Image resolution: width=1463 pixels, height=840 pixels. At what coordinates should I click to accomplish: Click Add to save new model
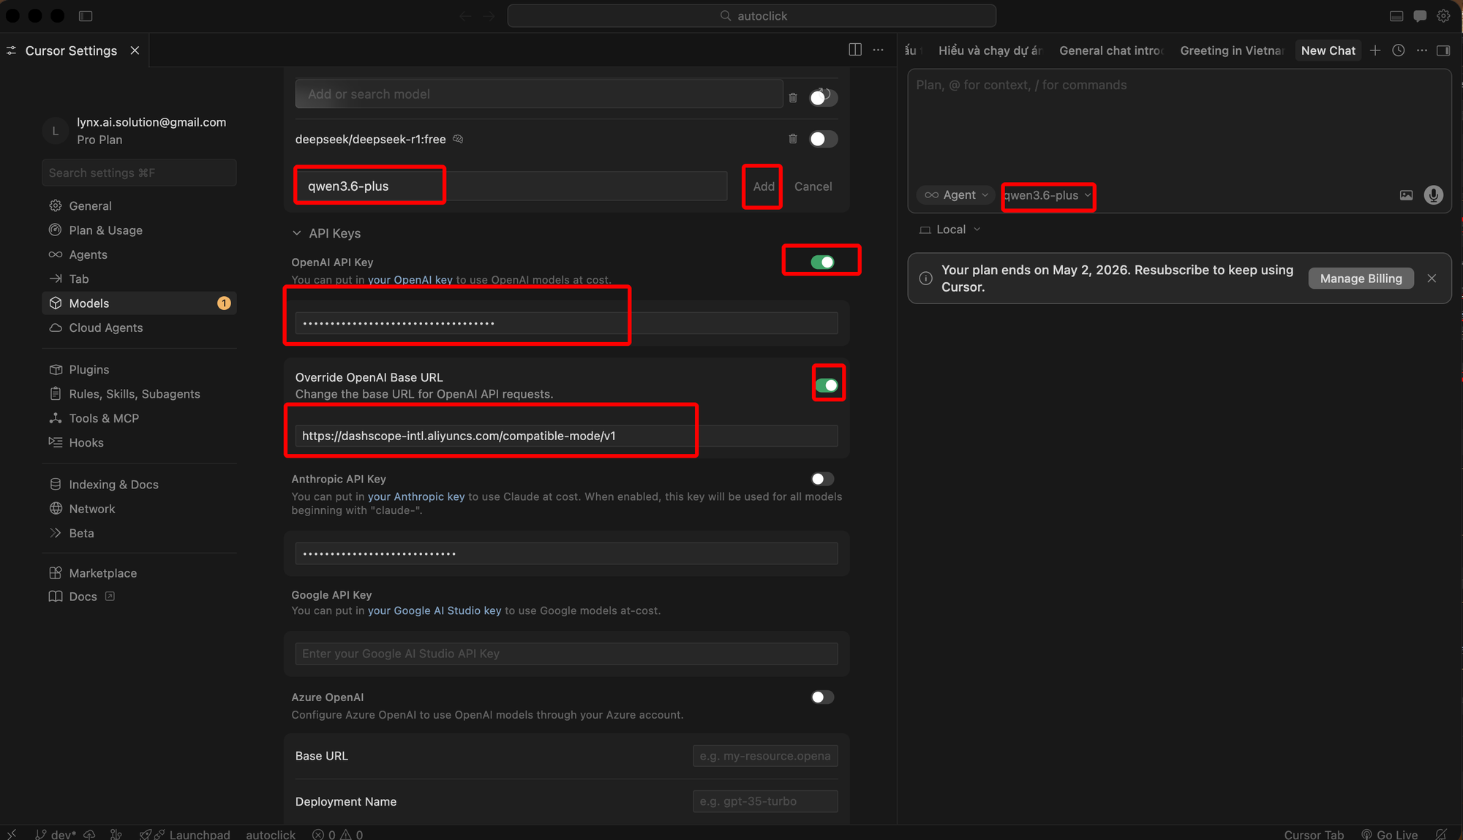[763, 186]
